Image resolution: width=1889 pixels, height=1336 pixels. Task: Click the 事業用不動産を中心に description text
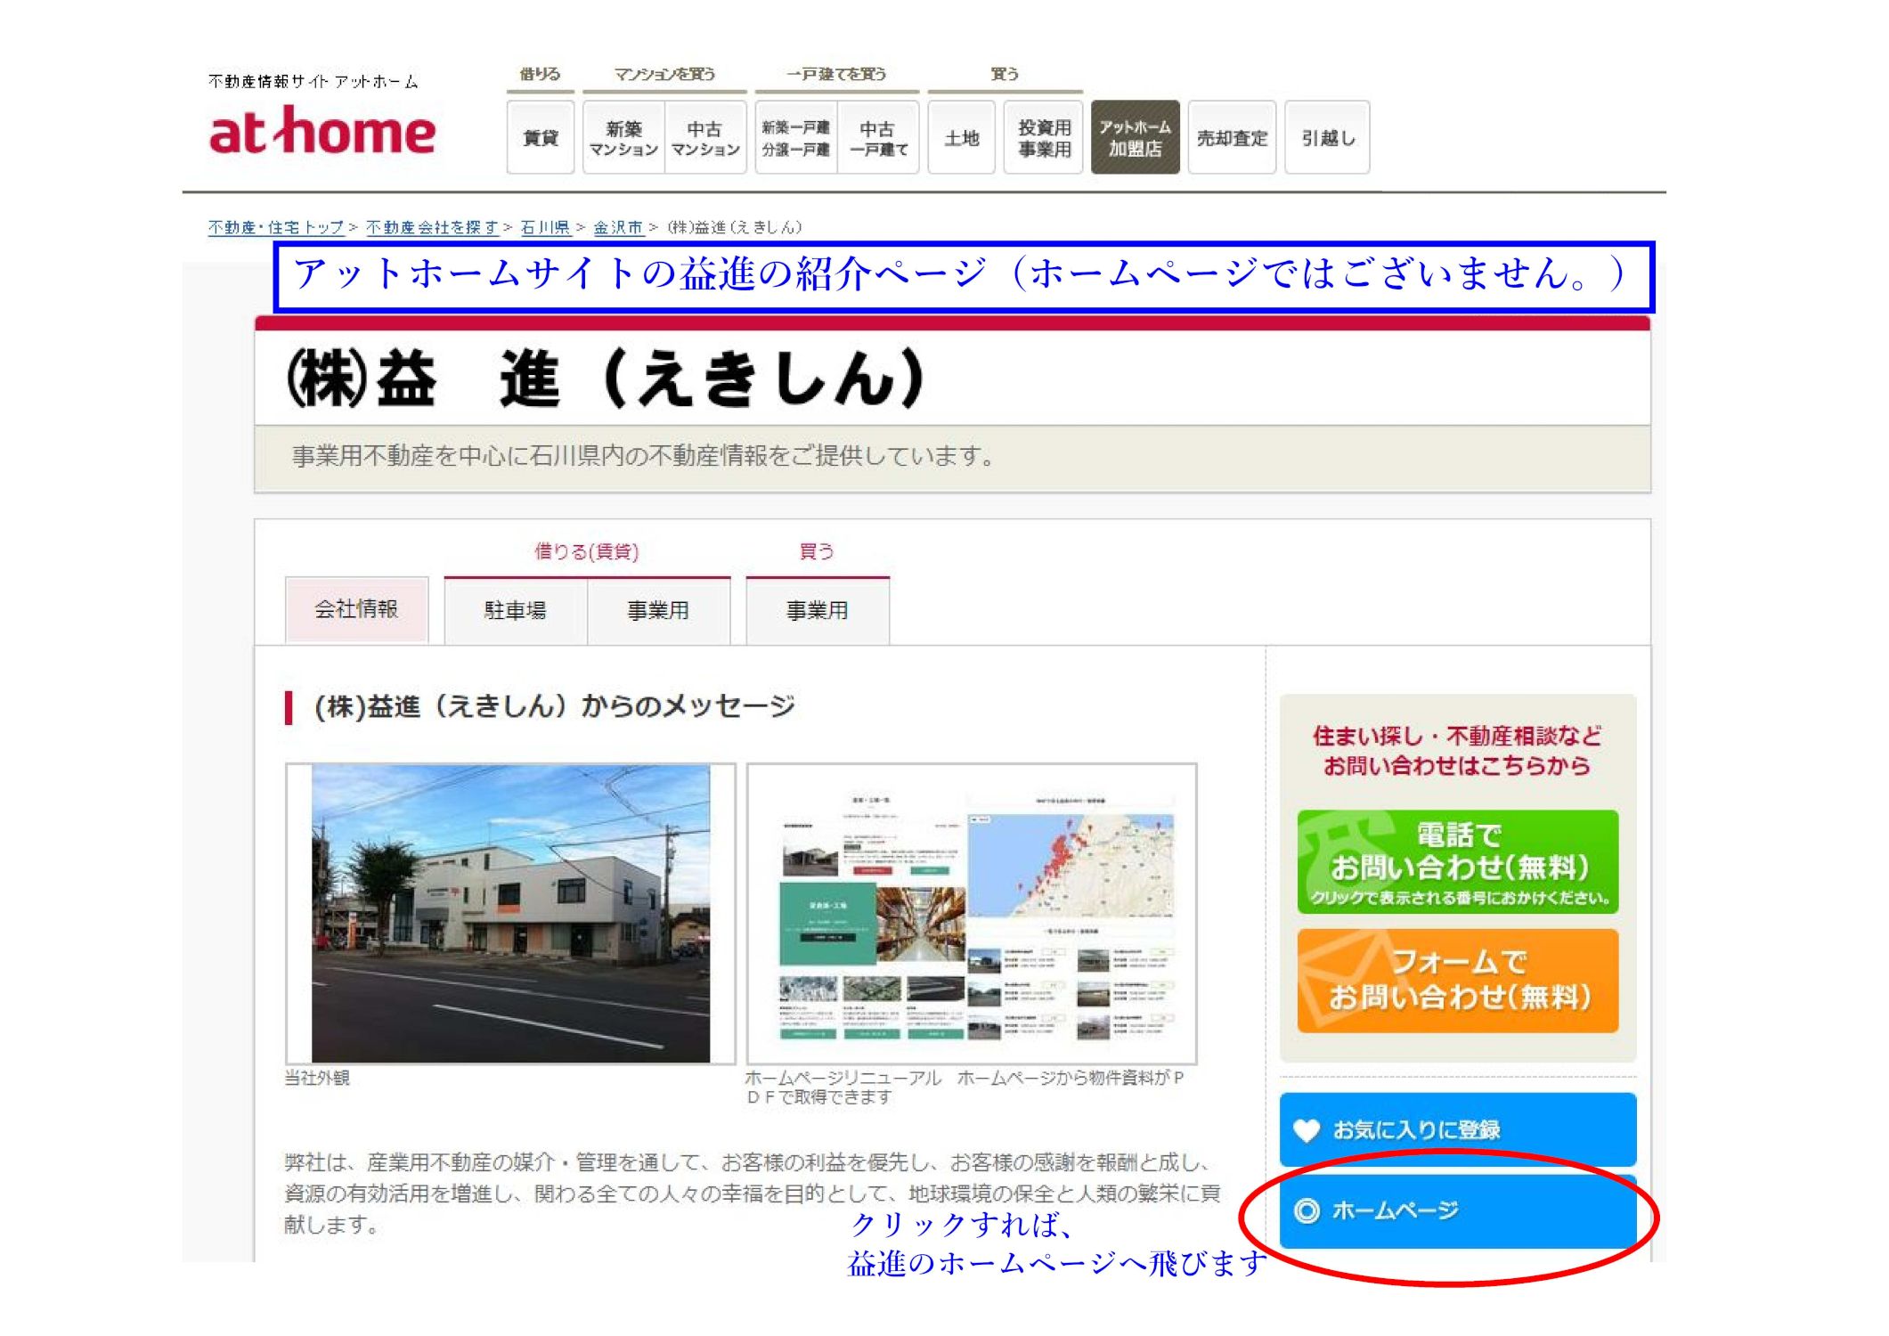coord(642,455)
